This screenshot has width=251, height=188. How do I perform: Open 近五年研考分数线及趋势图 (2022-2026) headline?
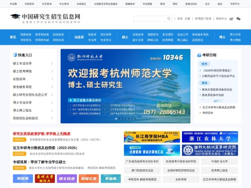(45, 148)
